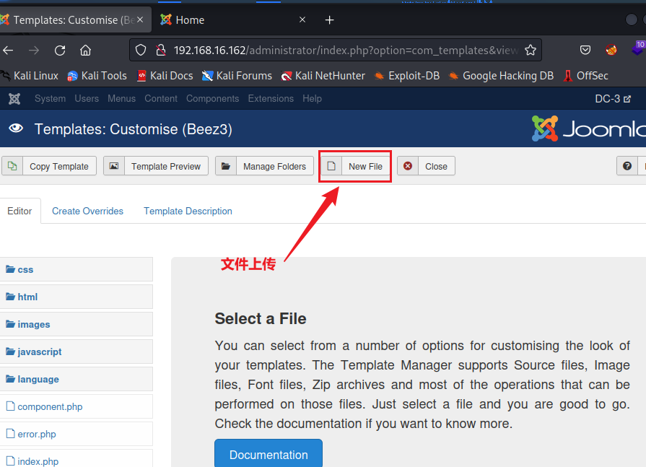Expand the images folder
This screenshot has height=467, width=646.
tap(77, 324)
